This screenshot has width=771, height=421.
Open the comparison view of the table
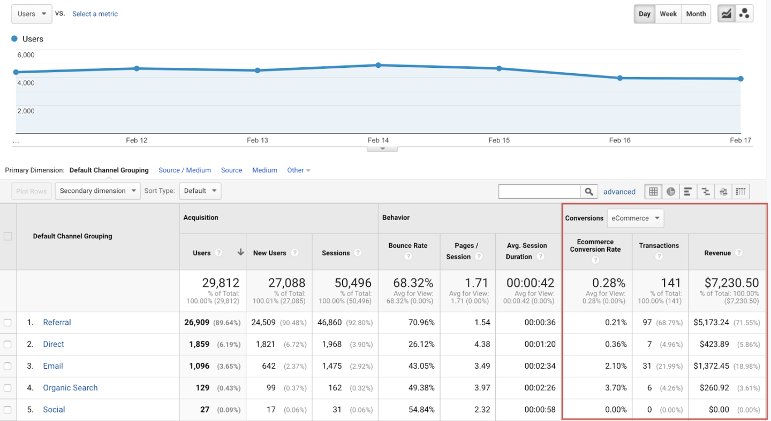pos(706,191)
